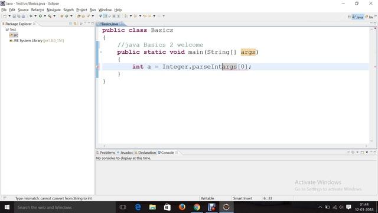This screenshot has height=213, width=378.
Task: Open the Next Annotation dropdown arrow
Action: pyautogui.click(x=131, y=16)
